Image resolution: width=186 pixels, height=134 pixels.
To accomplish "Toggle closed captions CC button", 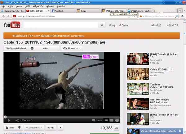I will click(94, 120).
